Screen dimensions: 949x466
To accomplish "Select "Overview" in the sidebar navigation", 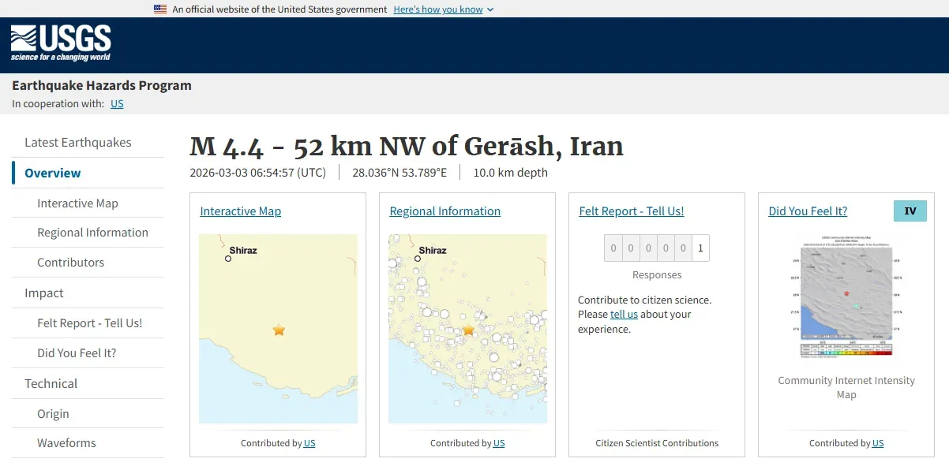I will coord(51,173).
